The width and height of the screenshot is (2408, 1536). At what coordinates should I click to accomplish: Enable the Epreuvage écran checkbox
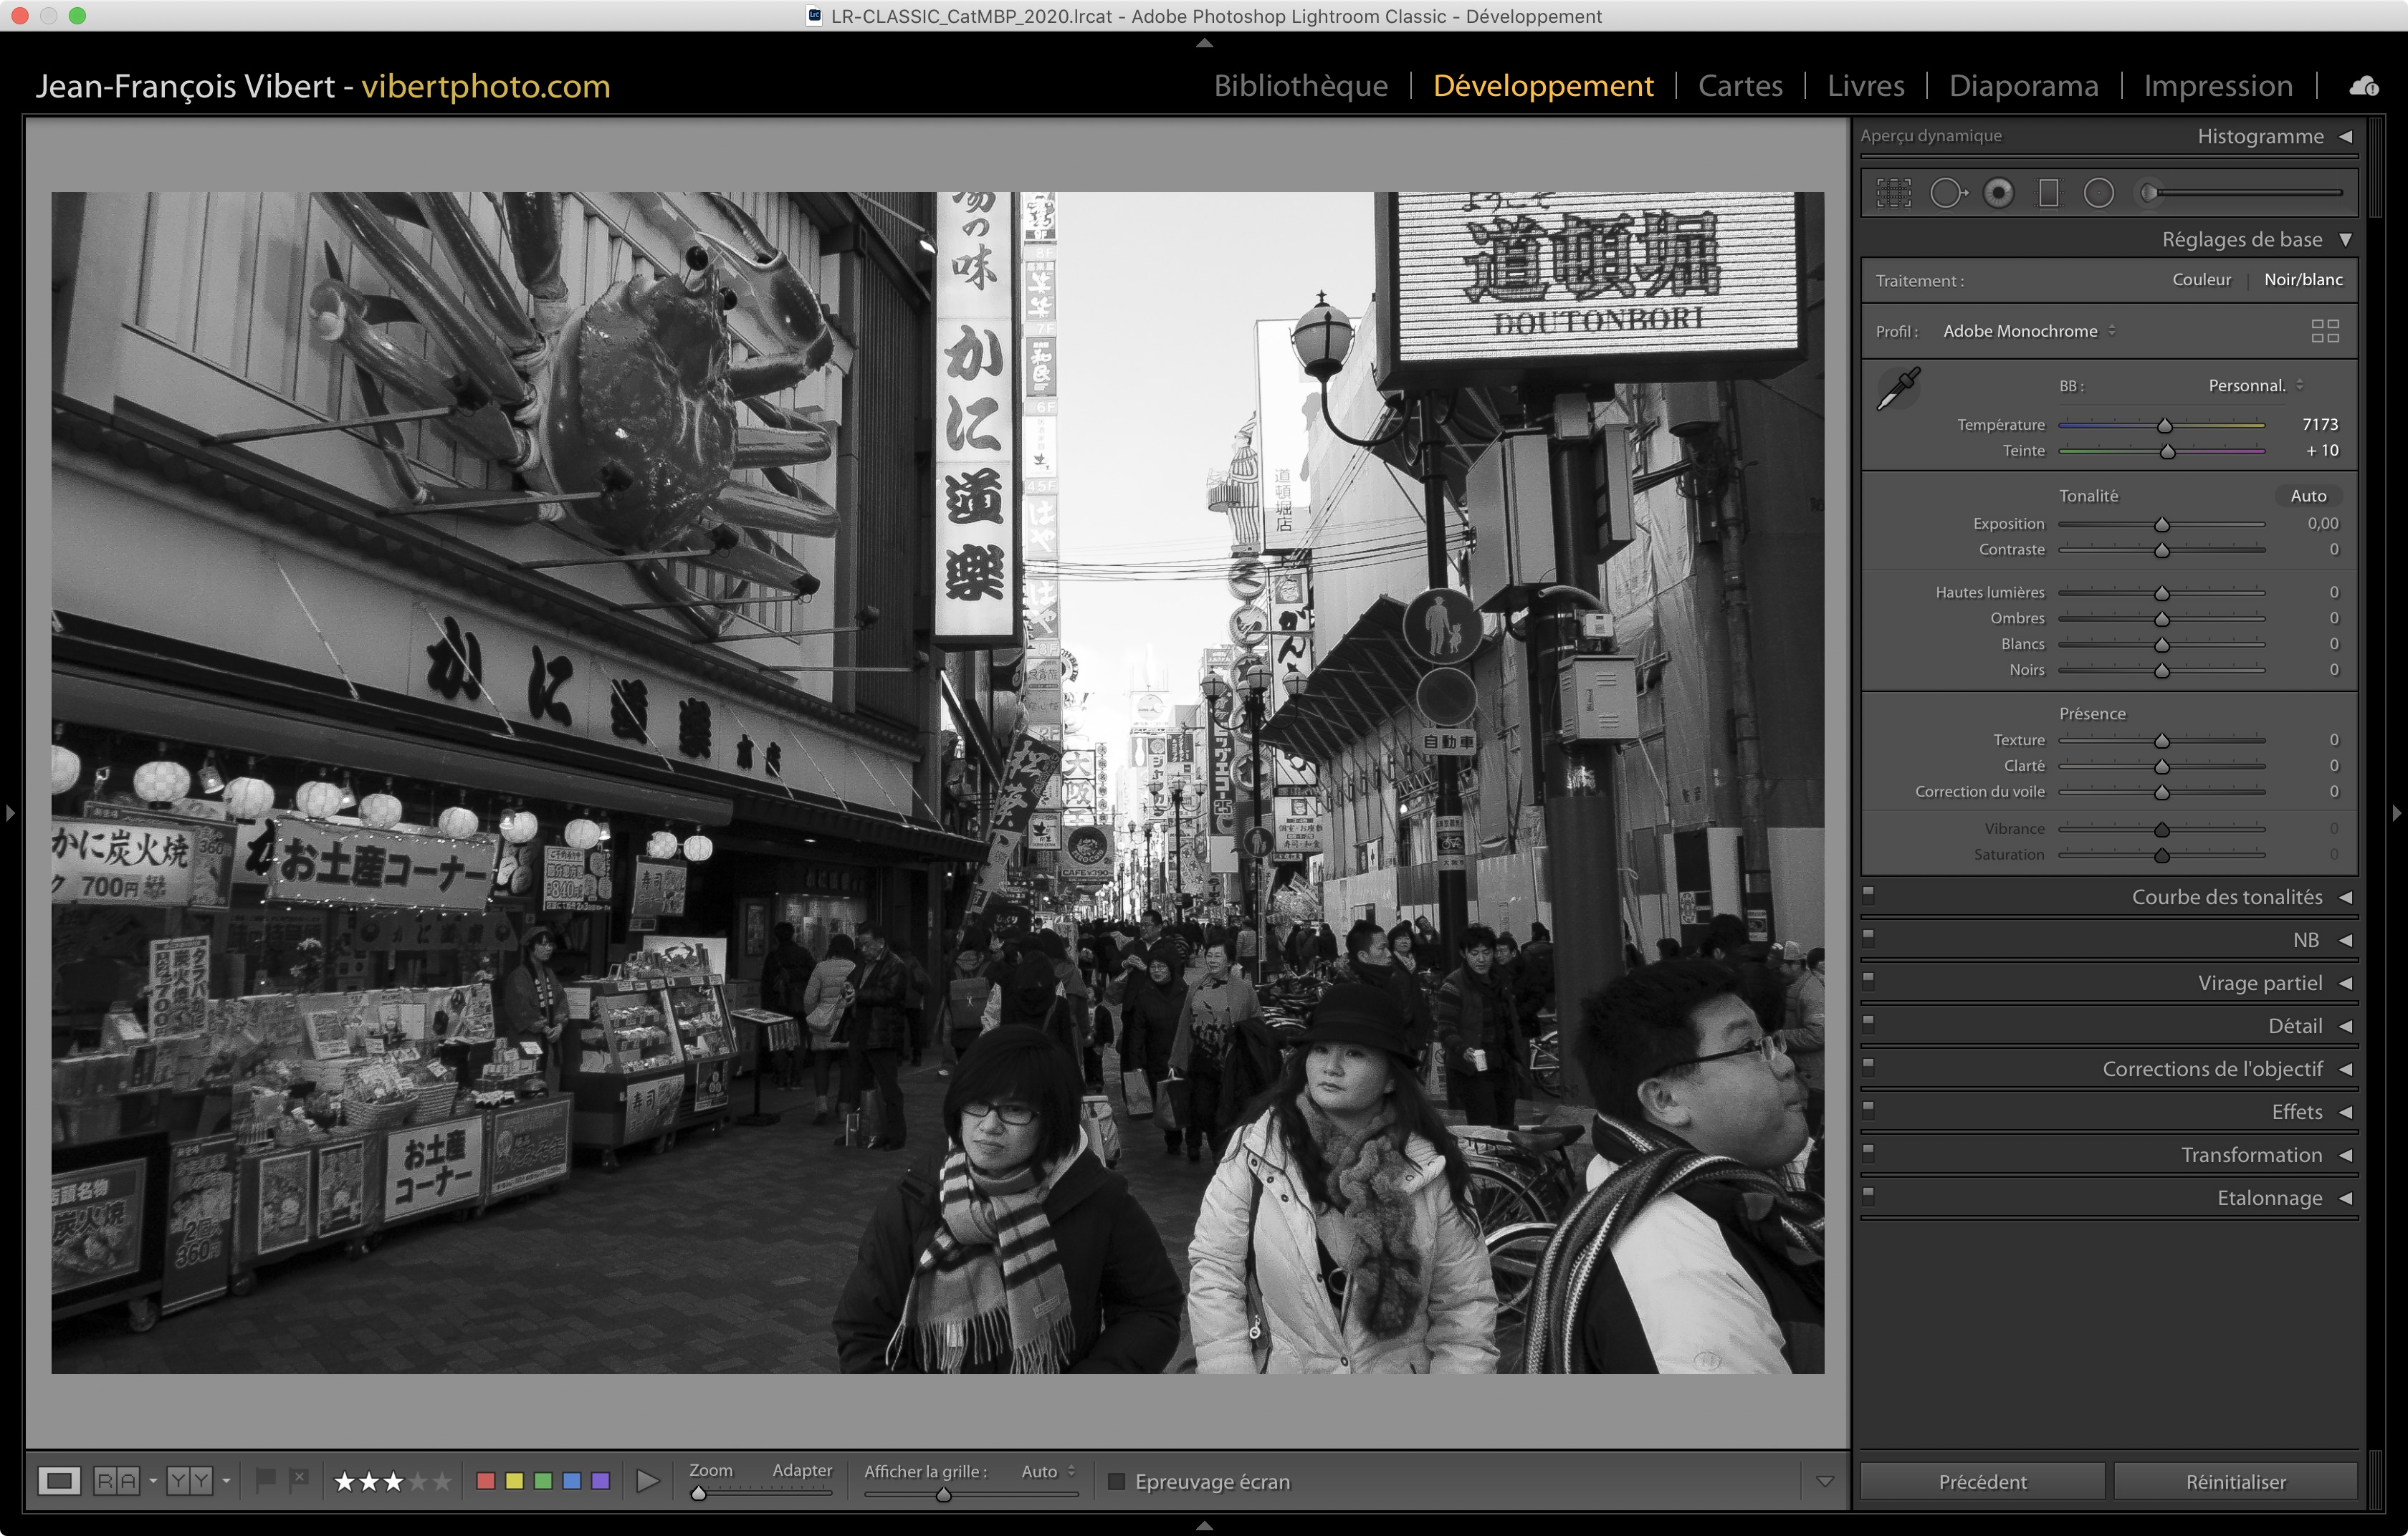point(1116,1481)
